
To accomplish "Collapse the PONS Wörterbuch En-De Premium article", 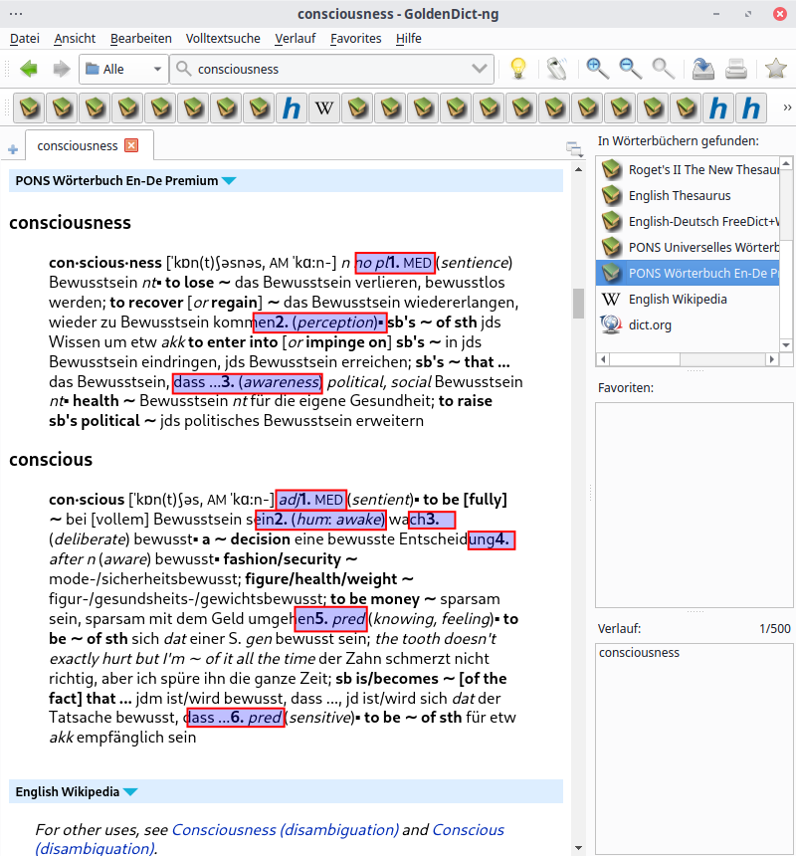I will pos(229,181).
